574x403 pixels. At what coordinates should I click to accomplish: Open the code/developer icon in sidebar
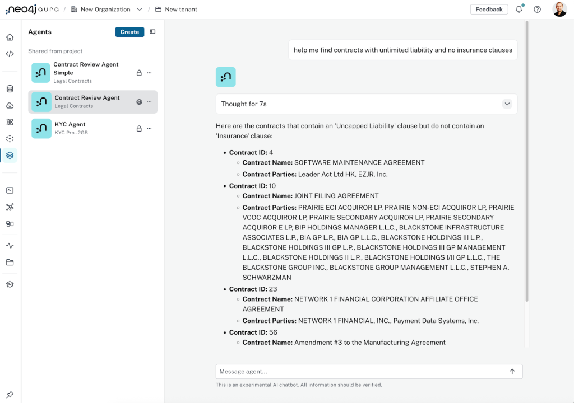10,54
